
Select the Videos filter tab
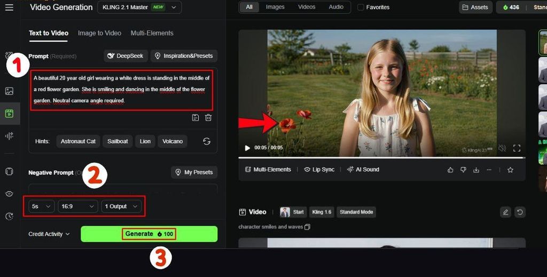(x=307, y=7)
